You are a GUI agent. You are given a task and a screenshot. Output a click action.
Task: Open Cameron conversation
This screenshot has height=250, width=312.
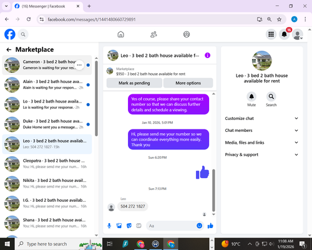tap(47, 65)
